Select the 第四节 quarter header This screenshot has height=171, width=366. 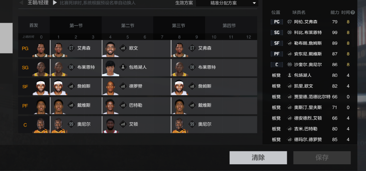point(229,26)
